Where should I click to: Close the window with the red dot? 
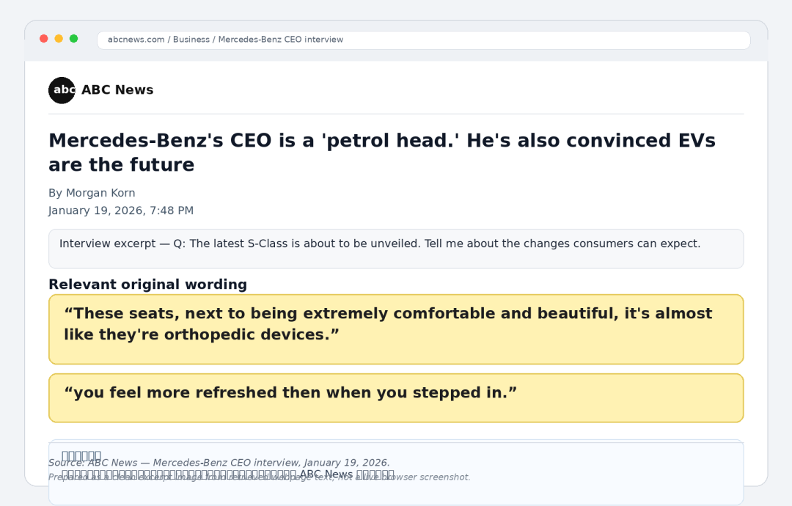44,39
